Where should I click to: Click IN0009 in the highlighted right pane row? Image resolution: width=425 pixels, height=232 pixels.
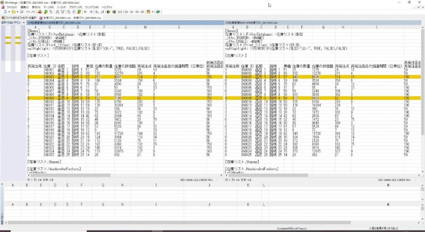point(247,98)
